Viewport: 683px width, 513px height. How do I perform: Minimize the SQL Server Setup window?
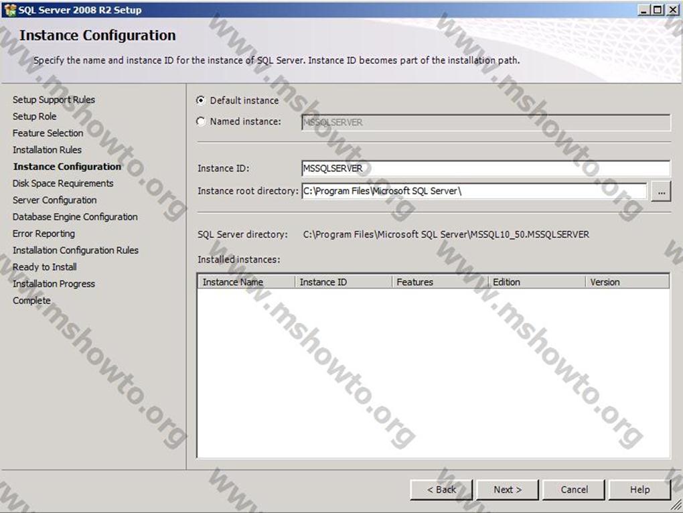point(643,9)
